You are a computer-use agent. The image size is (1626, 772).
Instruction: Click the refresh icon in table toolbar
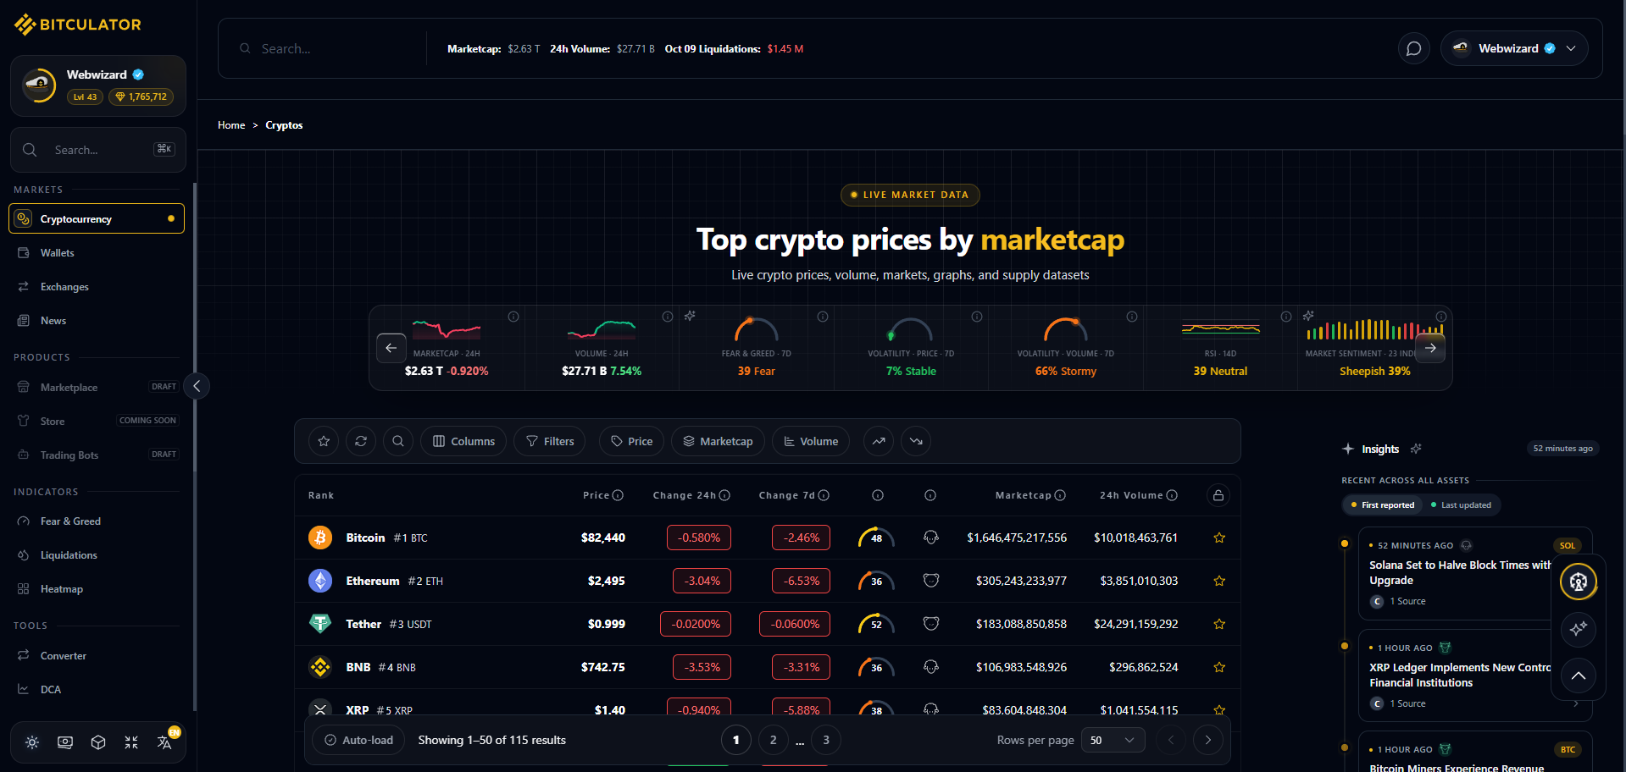pyautogui.click(x=361, y=441)
